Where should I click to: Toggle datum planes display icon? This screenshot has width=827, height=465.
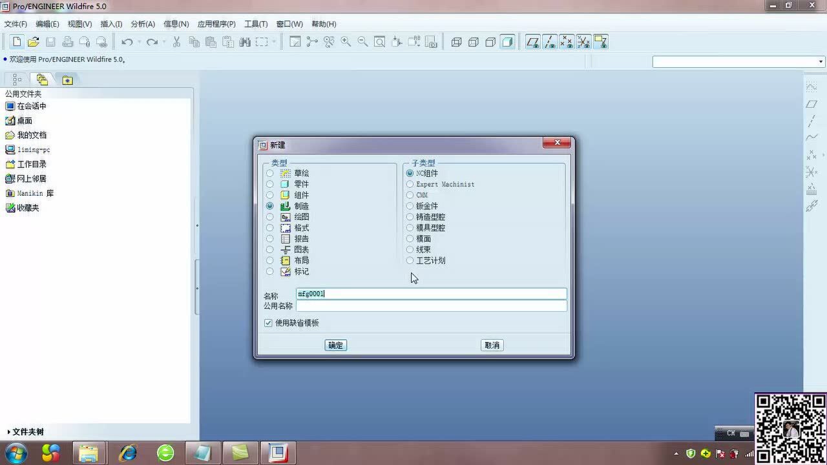pos(532,42)
